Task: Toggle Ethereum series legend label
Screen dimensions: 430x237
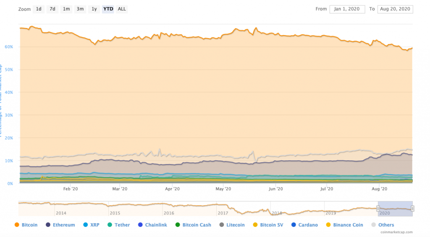Action: (64, 225)
